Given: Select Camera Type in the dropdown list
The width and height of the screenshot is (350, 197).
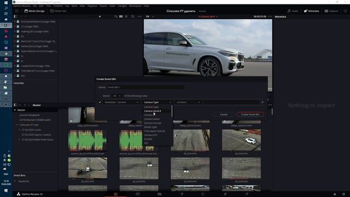Looking at the screenshot, I should (x=151, y=107).
